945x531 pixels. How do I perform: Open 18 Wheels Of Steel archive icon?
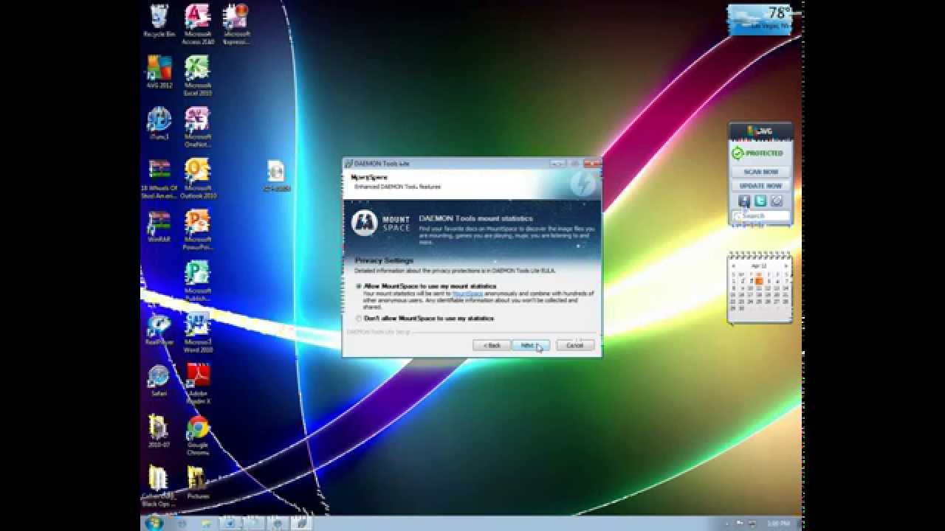click(x=159, y=178)
